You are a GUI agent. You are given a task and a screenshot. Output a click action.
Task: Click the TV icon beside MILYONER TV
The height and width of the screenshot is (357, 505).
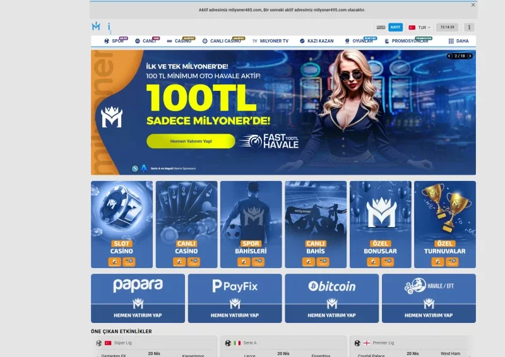pos(255,41)
